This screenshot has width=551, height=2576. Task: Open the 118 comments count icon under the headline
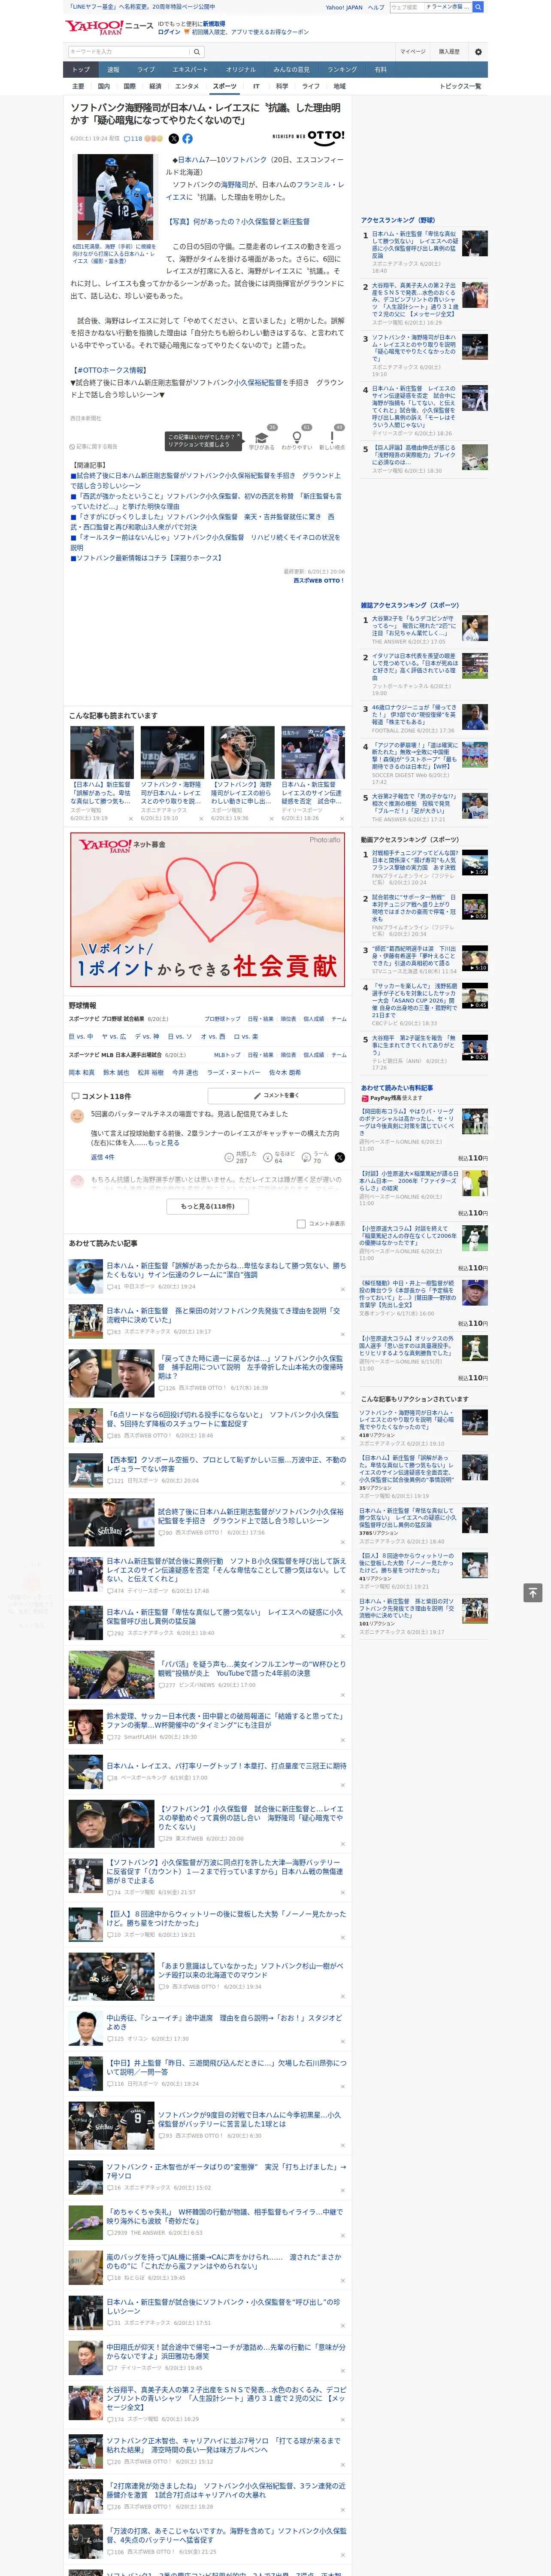point(132,139)
